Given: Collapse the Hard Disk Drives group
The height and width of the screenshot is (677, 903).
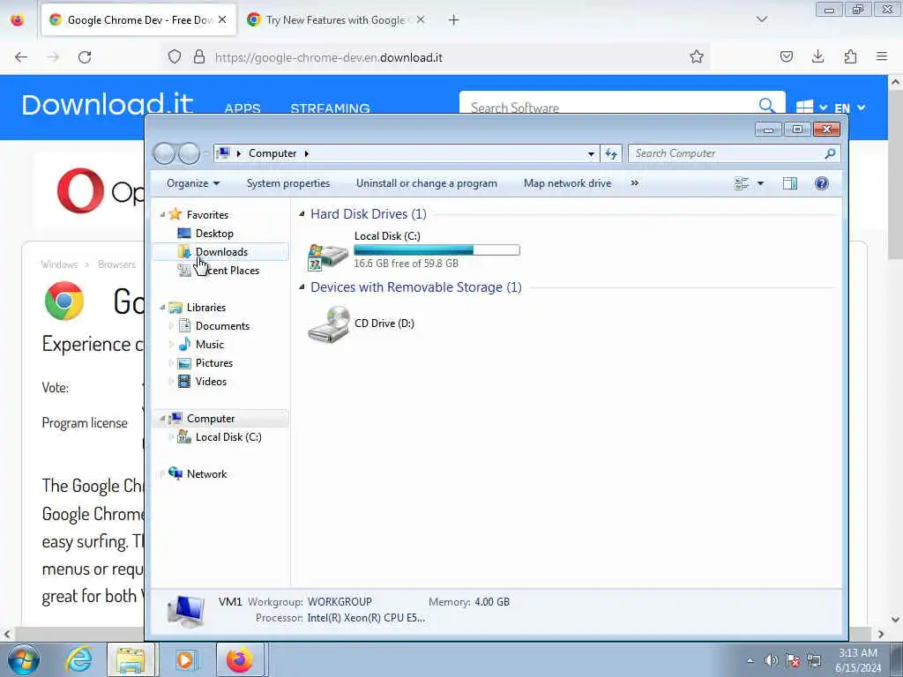Looking at the screenshot, I should tap(302, 214).
